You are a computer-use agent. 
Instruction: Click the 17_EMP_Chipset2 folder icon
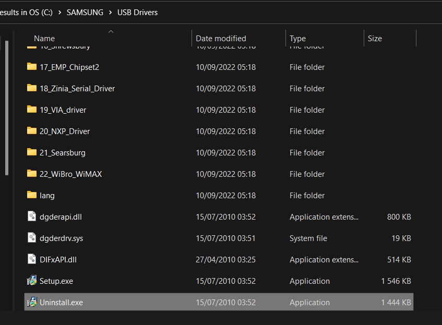(x=31, y=67)
